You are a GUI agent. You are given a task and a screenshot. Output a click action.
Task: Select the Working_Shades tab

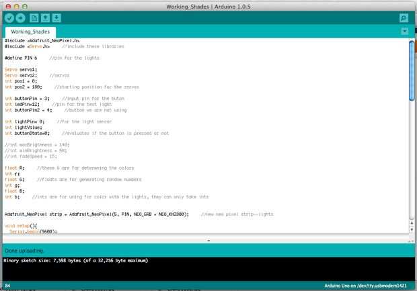(x=30, y=32)
